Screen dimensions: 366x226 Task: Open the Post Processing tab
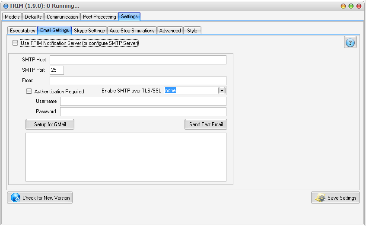pyautogui.click(x=99, y=17)
